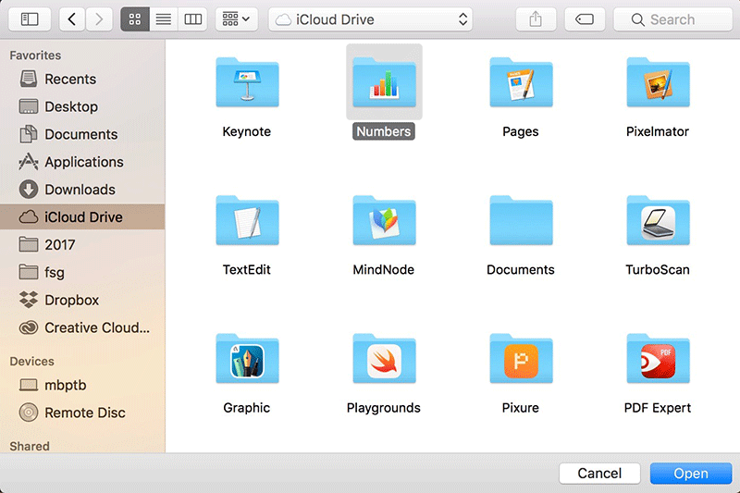This screenshot has height=493, width=740.
Task: Go back with the left chevron button
Action: [x=72, y=19]
